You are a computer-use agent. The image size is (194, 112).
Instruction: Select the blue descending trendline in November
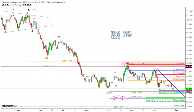coord(171,83)
